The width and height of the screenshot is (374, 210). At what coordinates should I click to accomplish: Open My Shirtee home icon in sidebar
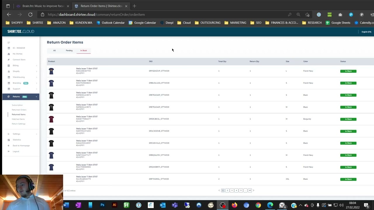(9, 54)
